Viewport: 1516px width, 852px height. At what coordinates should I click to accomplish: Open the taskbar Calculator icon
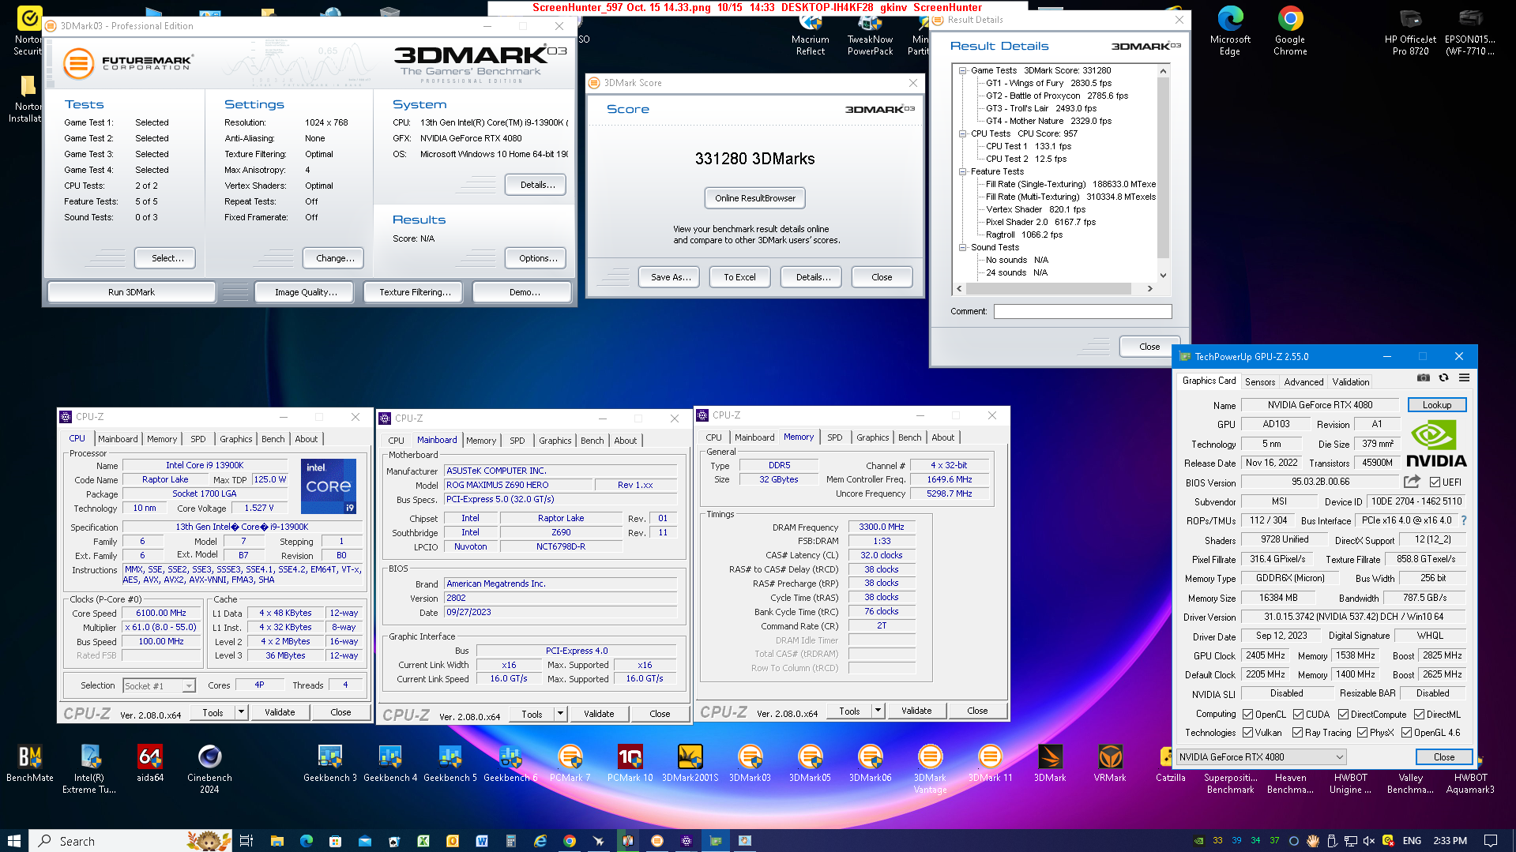[511, 841]
